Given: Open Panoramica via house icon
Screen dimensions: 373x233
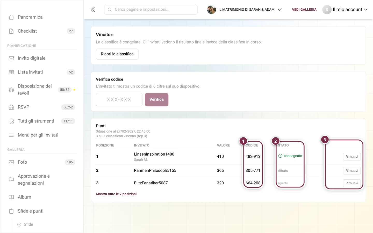Looking at the screenshot, I should coord(11,17).
